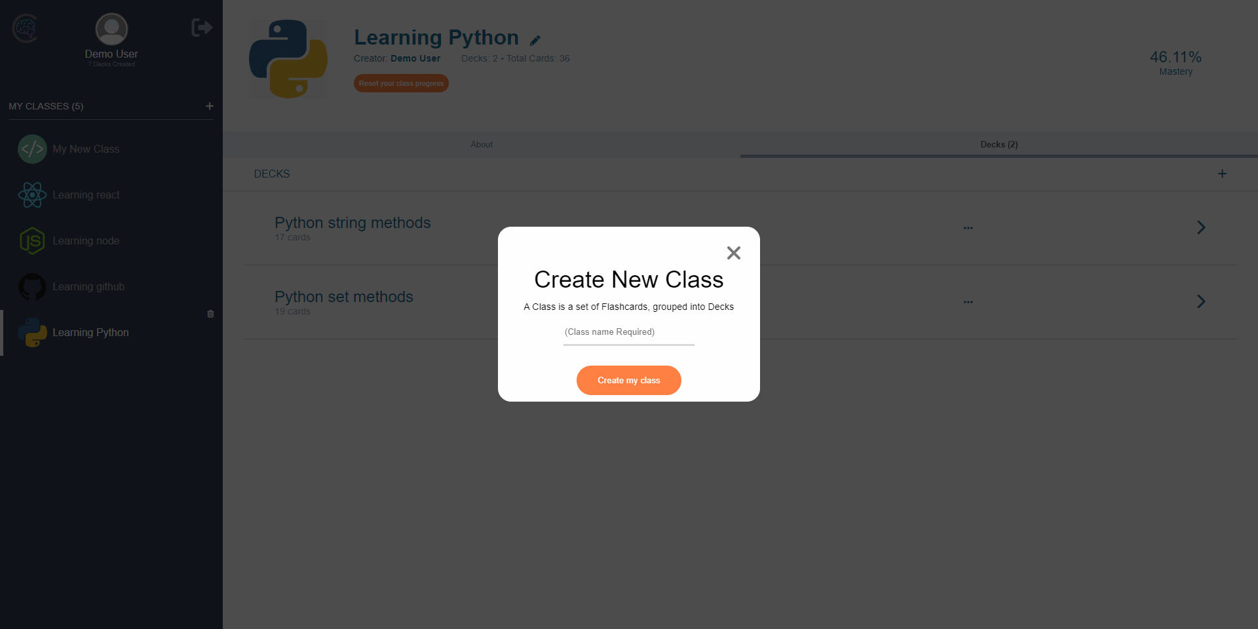Click the brain logo in the top corner
This screenshot has height=629, width=1258.
coord(25,28)
